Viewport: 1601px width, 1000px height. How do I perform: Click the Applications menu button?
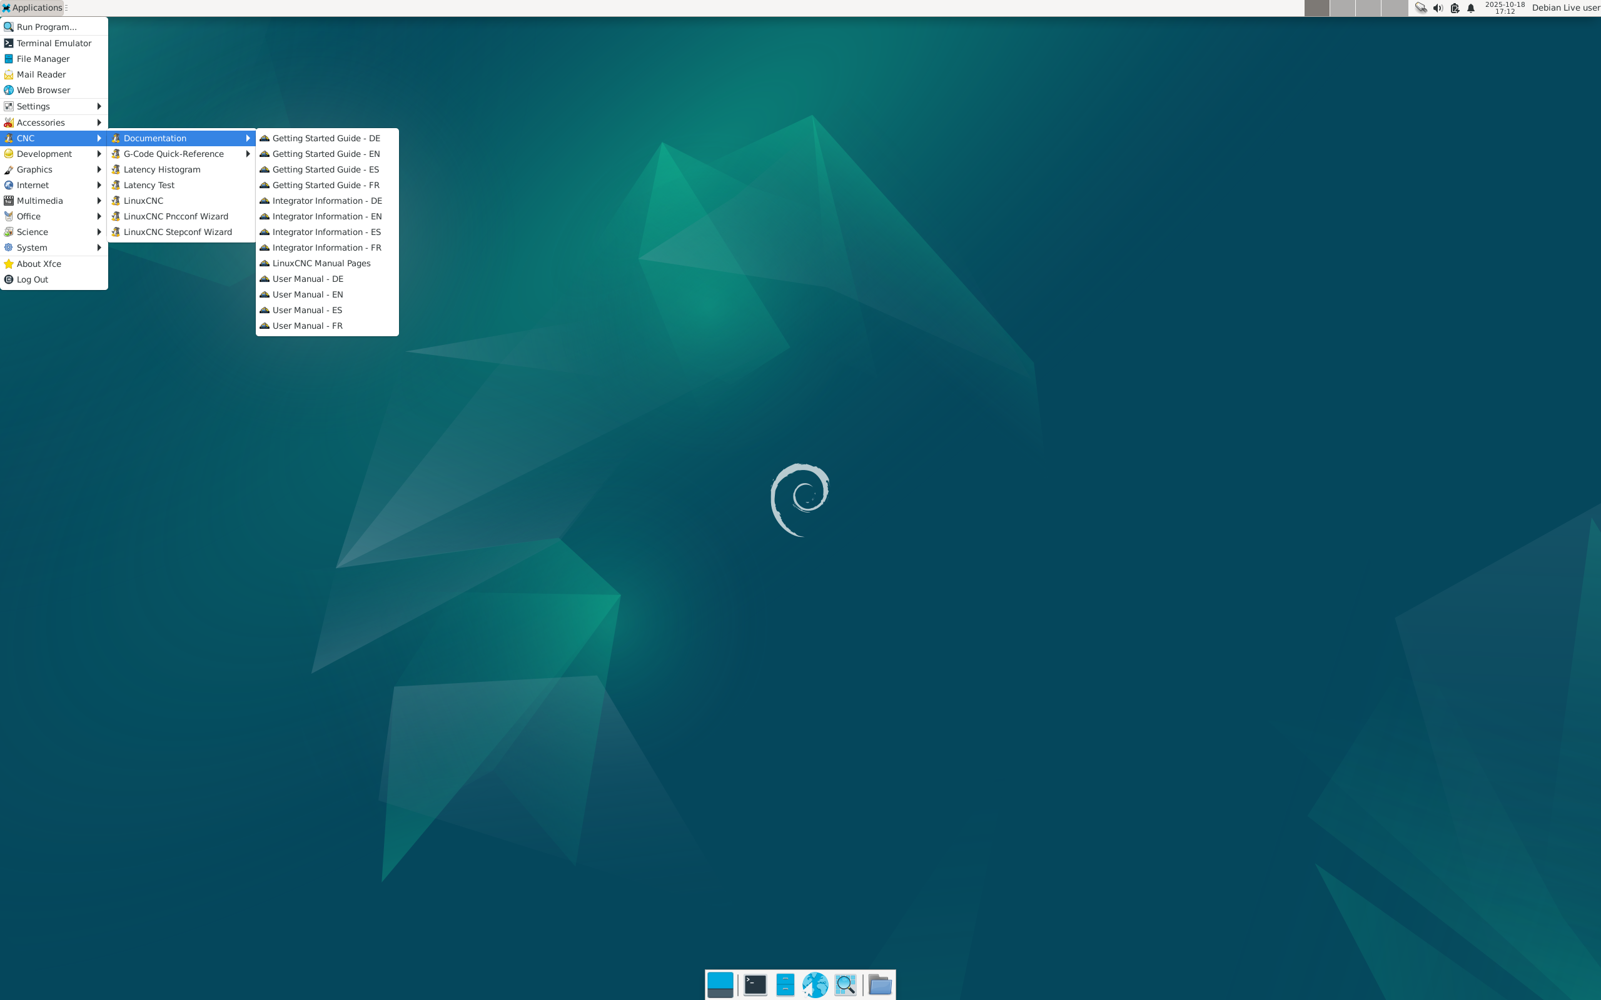32,8
